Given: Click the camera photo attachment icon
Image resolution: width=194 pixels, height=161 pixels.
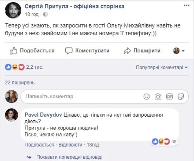Looking at the screenshot, I should (158, 96).
